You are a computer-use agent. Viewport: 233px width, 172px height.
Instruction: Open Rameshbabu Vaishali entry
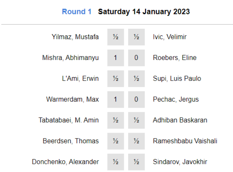pyautogui.click(x=185, y=141)
